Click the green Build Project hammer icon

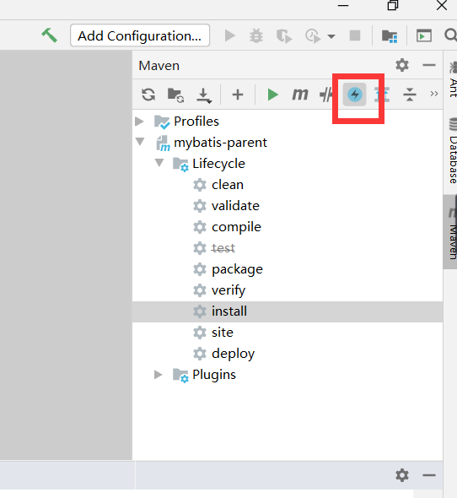[49, 35]
